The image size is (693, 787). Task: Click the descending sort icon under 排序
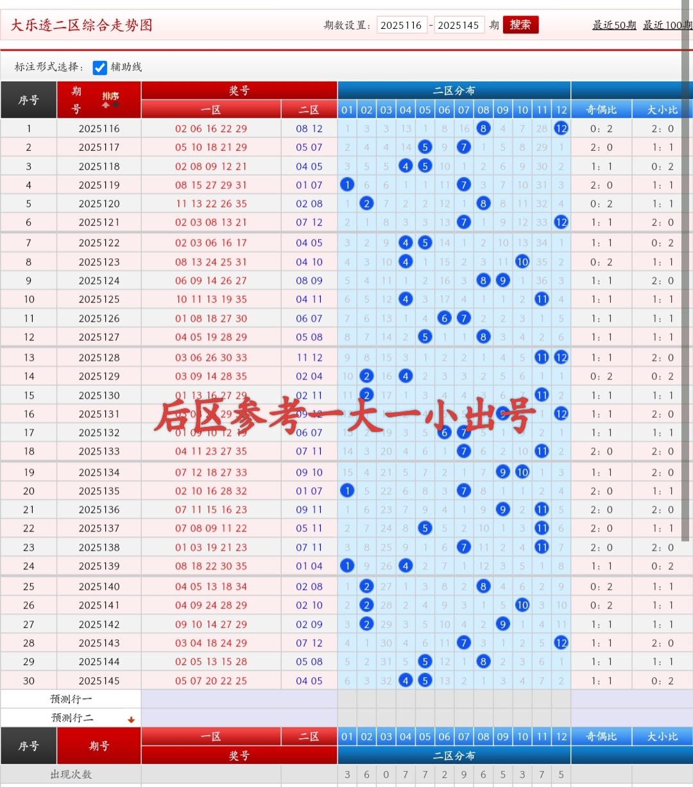tap(116, 105)
